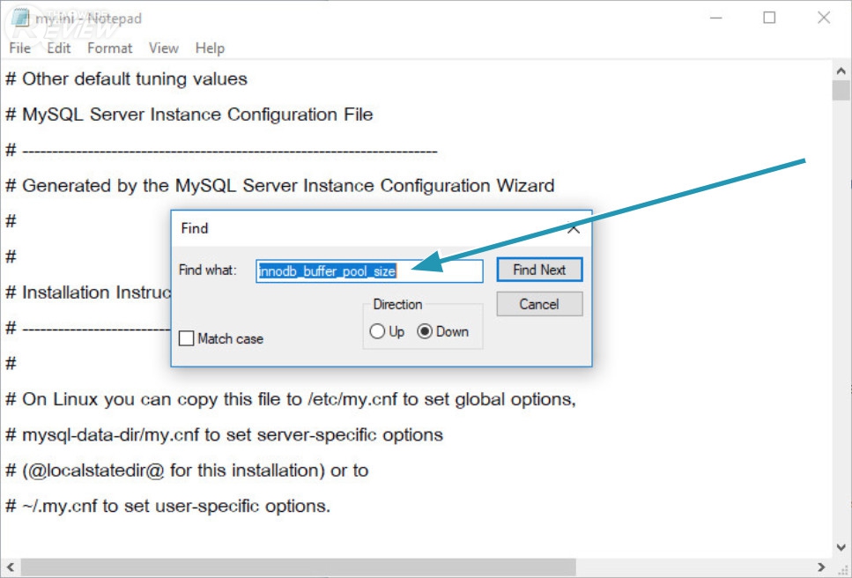The height and width of the screenshot is (578, 852).
Task: Click the vertical scrollbar down arrow
Action: 841,548
